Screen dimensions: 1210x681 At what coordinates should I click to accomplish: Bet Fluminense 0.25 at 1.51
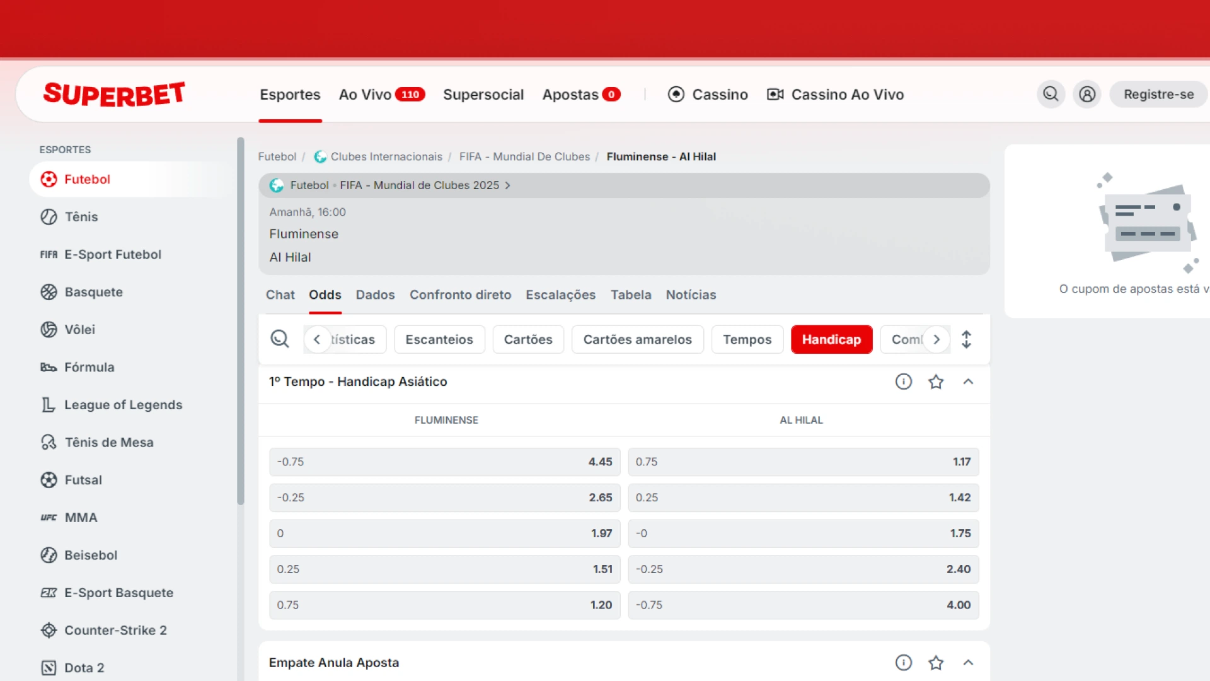(x=444, y=569)
